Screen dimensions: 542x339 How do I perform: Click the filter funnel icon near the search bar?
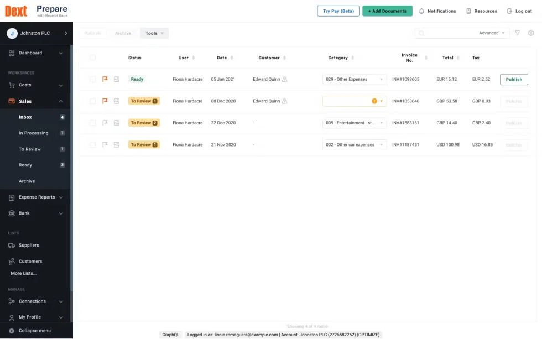tap(517, 33)
